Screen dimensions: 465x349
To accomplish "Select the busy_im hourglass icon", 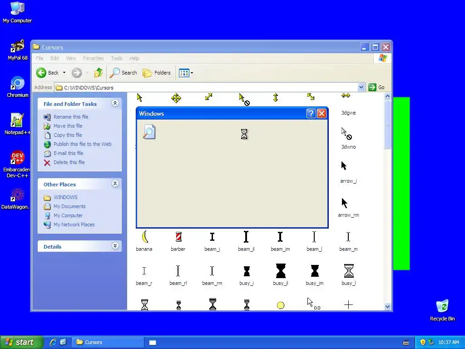I will click(x=315, y=271).
